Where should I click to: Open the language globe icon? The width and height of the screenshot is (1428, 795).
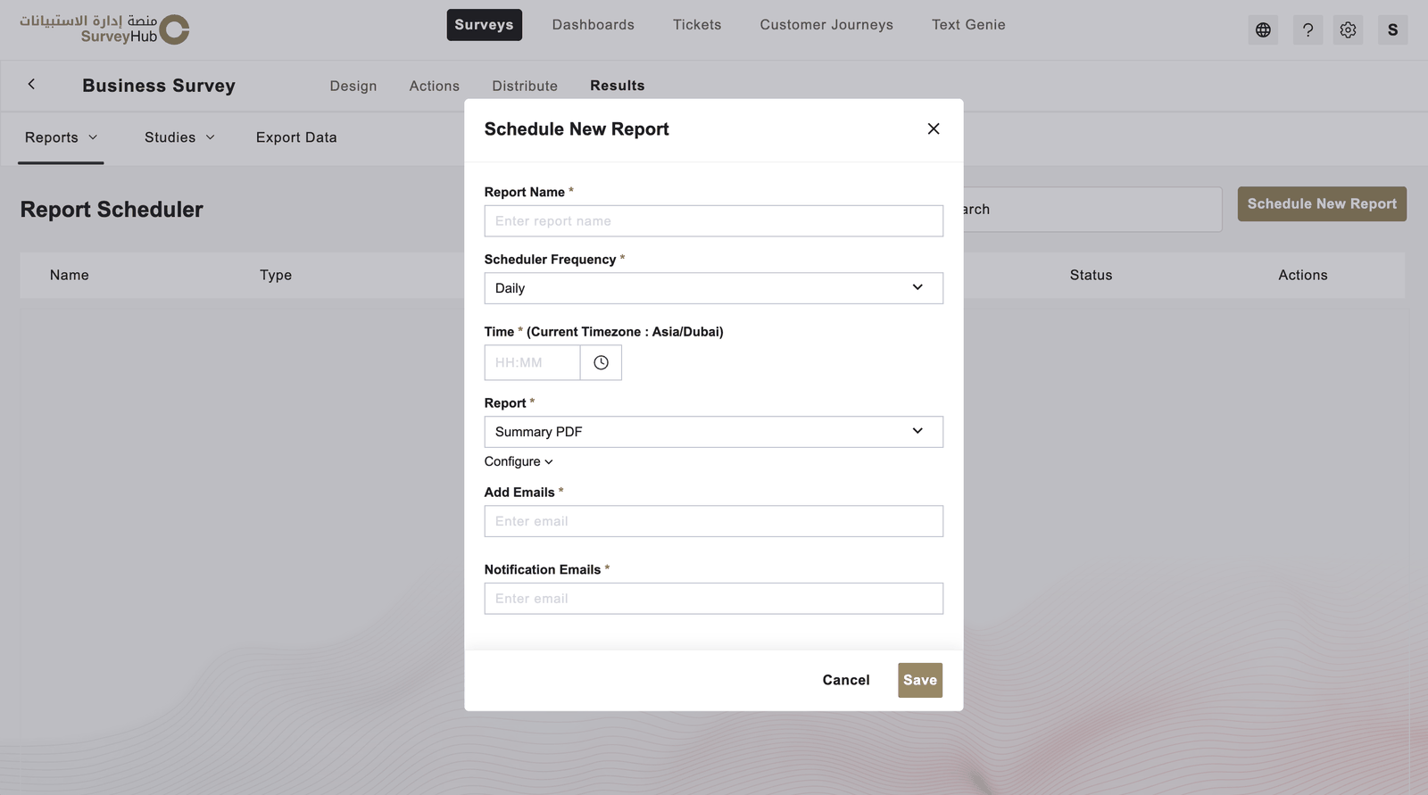(x=1263, y=30)
